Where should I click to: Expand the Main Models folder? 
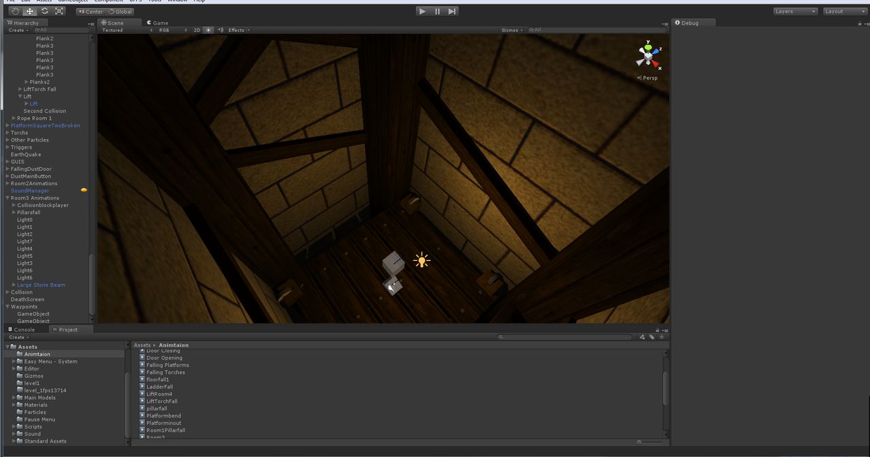14,398
